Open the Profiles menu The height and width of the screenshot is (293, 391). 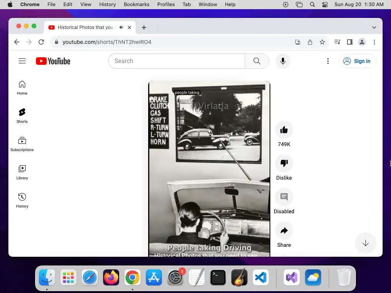coord(166,5)
